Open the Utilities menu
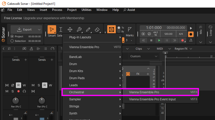215x120 pixels. click(86, 10)
